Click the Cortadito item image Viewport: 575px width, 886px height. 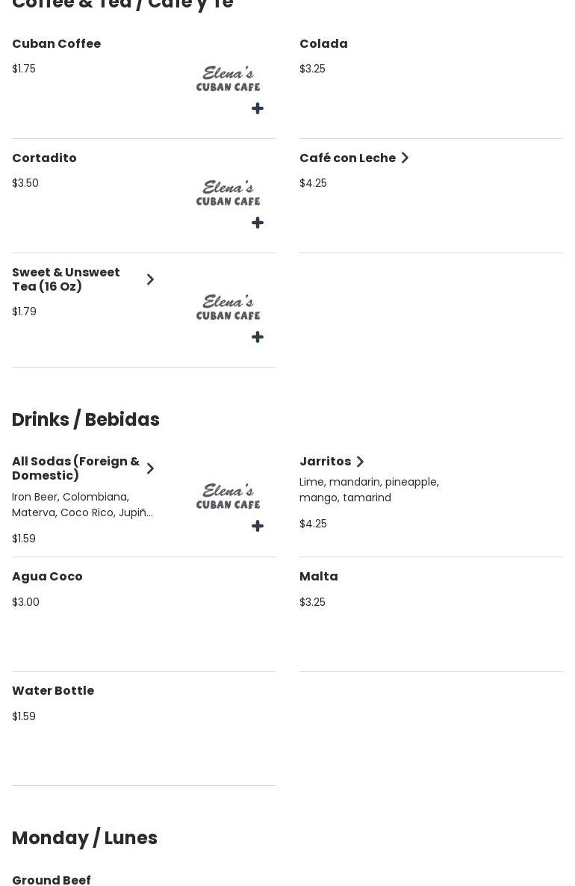228,193
